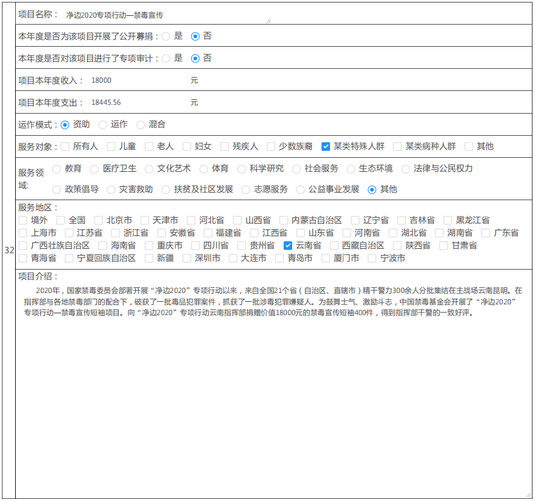Uncheck the 云南省 region checkbox
Viewport: 535px width, 502px height.
coord(288,246)
